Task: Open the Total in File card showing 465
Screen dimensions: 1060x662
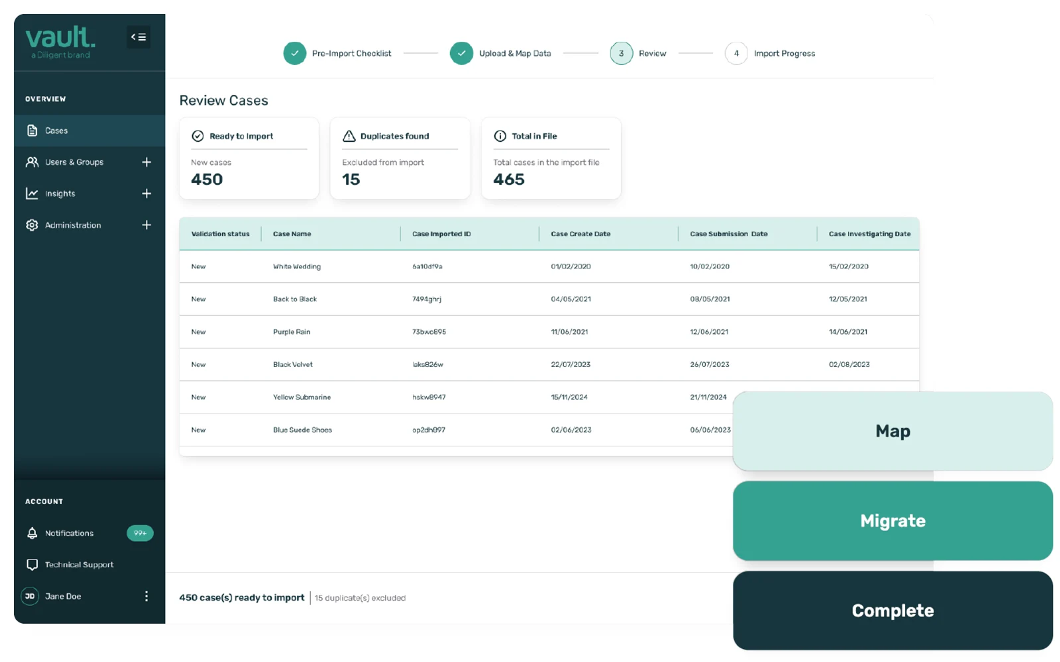Action: click(551, 158)
